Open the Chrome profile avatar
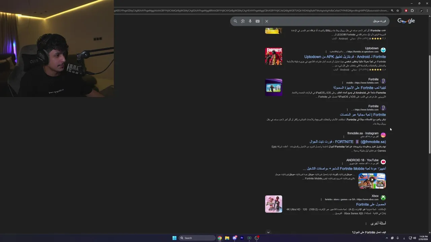The image size is (431, 242). 421,10
